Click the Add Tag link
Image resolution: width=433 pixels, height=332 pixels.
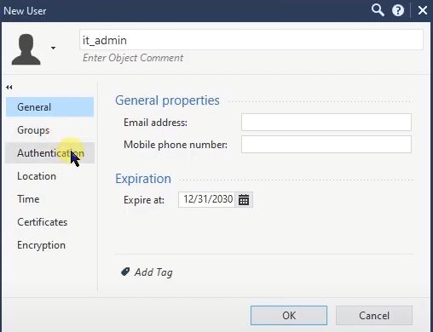coord(153,272)
